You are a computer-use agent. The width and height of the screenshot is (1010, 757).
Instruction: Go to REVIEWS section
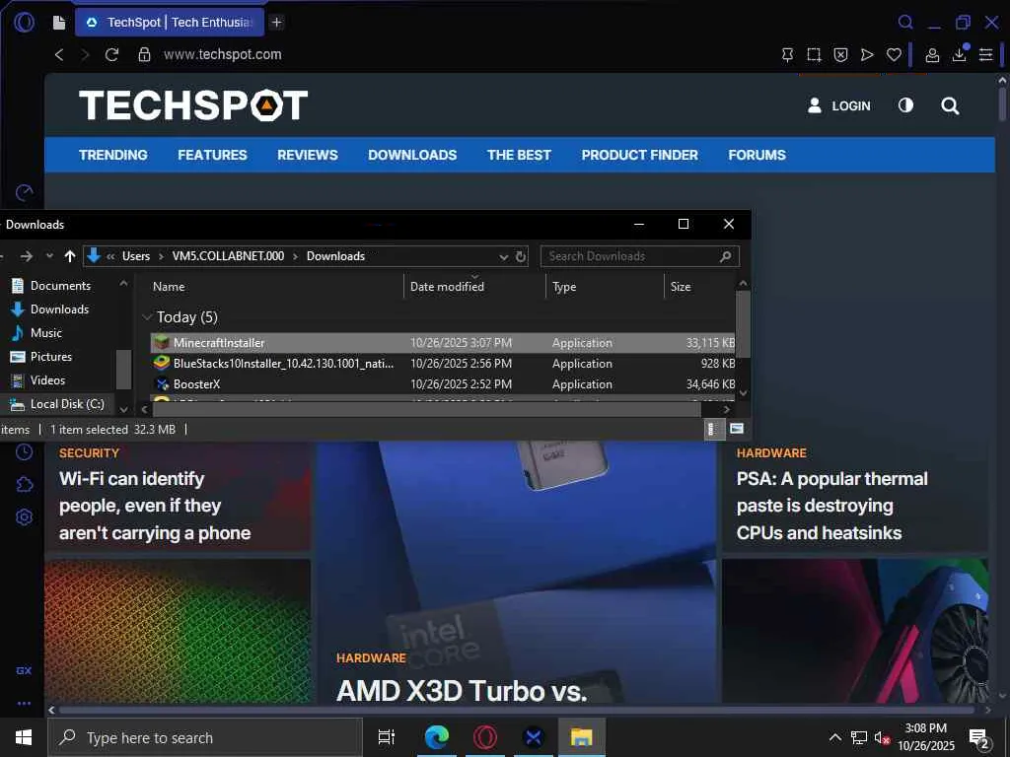[x=308, y=155]
